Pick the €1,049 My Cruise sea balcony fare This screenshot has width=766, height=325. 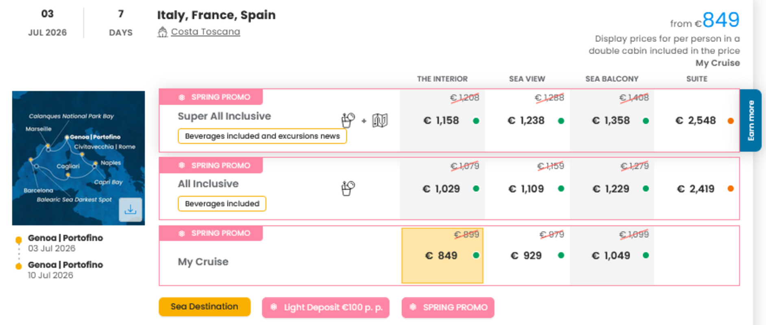click(611, 256)
